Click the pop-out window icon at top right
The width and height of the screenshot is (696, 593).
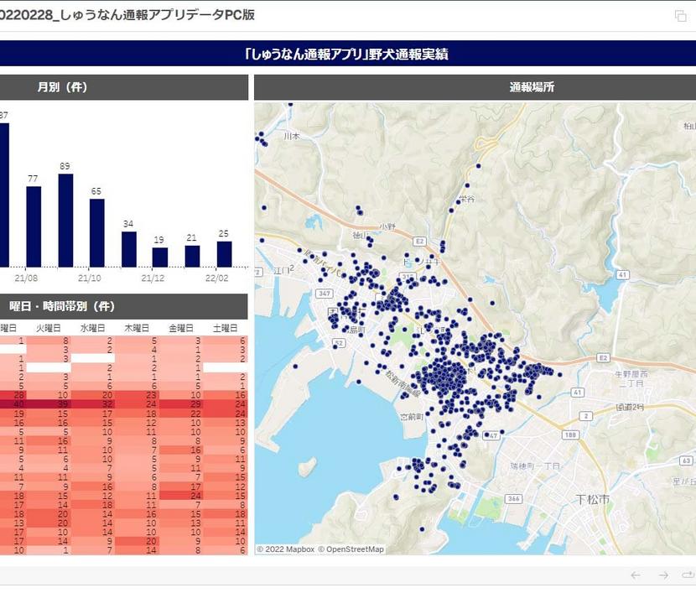click(680, 16)
